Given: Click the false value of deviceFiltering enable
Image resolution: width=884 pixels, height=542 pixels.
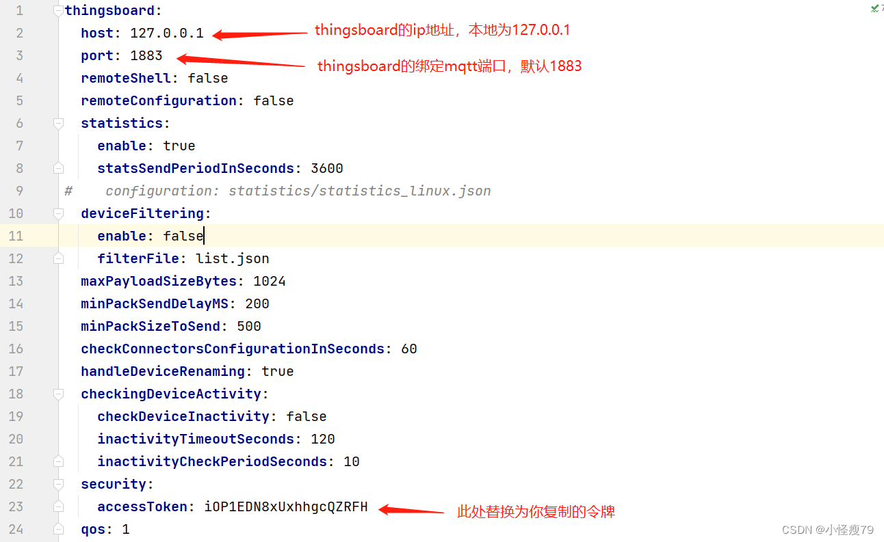Looking at the screenshot, I should pos(183,236).
